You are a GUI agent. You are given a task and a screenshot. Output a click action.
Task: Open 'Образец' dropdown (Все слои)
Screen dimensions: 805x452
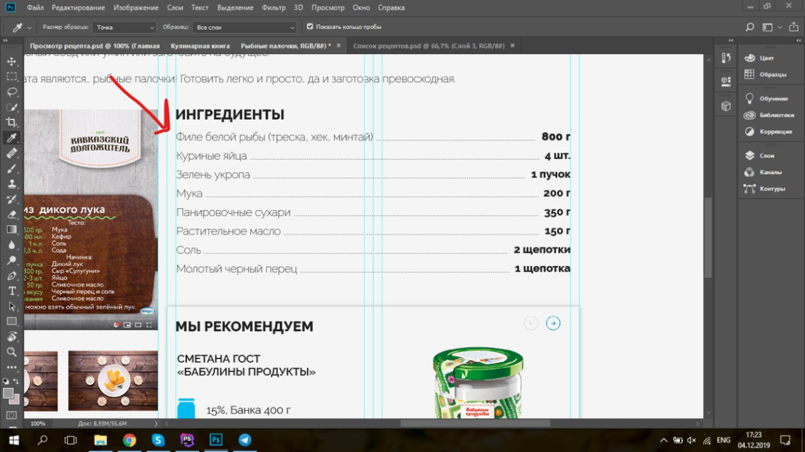click(x=245, y=27)
